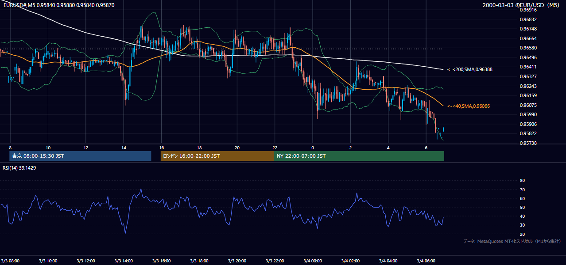This screenshot has height=265, width=566.
Task: Select the 200 SMA label 0.96388
Action: pyautogui.click(x=470, y=69)
